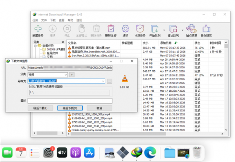Click the 停止 stop icon in toolbar
The image size is (235, 162).
pos(67,29)
